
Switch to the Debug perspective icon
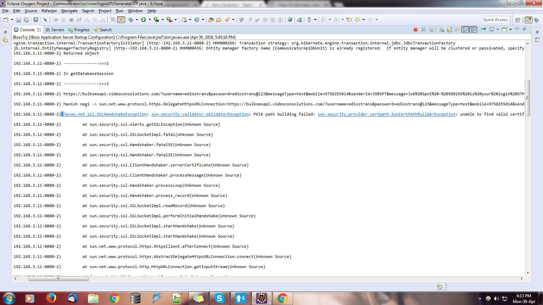pyautogui.click(x=537, y=20)
